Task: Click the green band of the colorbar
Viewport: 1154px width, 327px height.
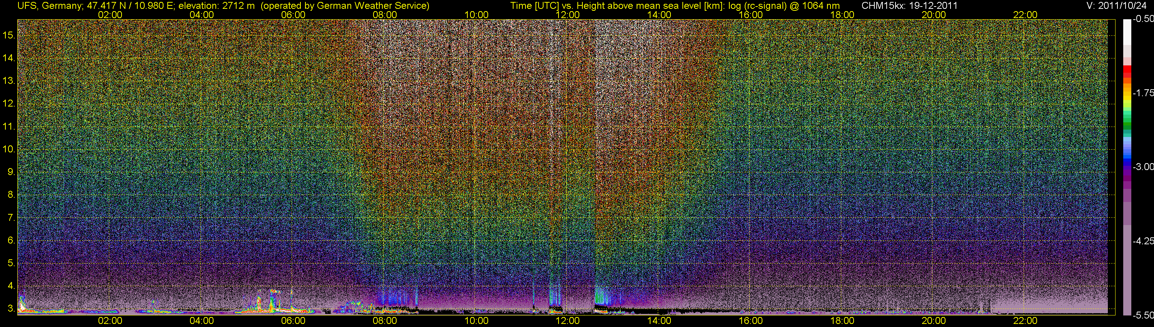Action: [1127, 125]
